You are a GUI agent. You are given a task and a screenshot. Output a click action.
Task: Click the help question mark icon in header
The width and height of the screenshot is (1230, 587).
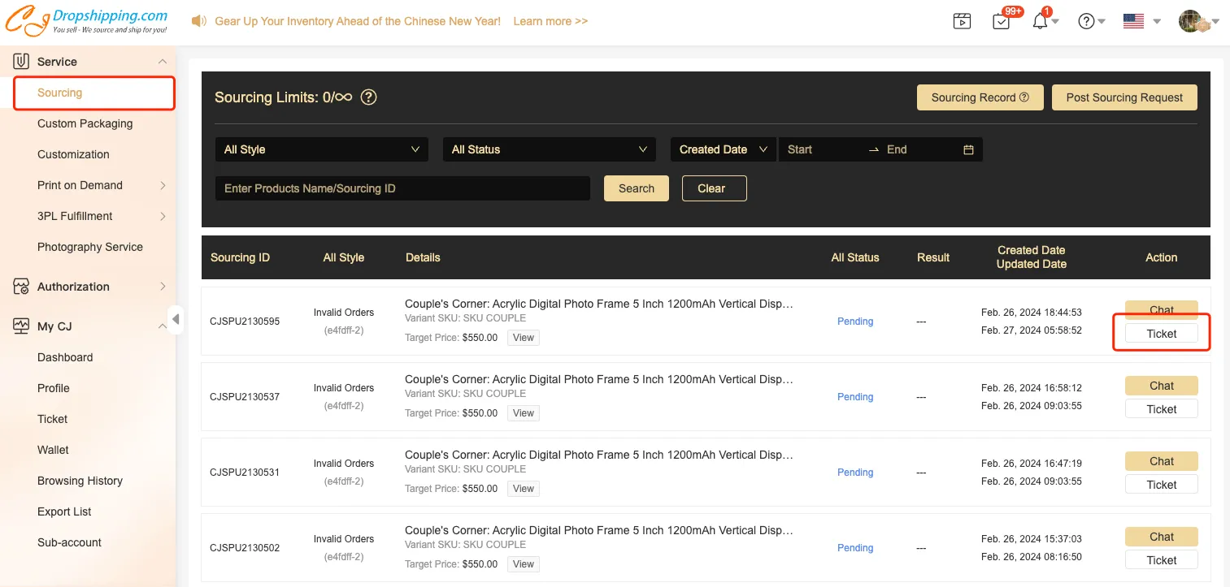tap(1086, 22)
